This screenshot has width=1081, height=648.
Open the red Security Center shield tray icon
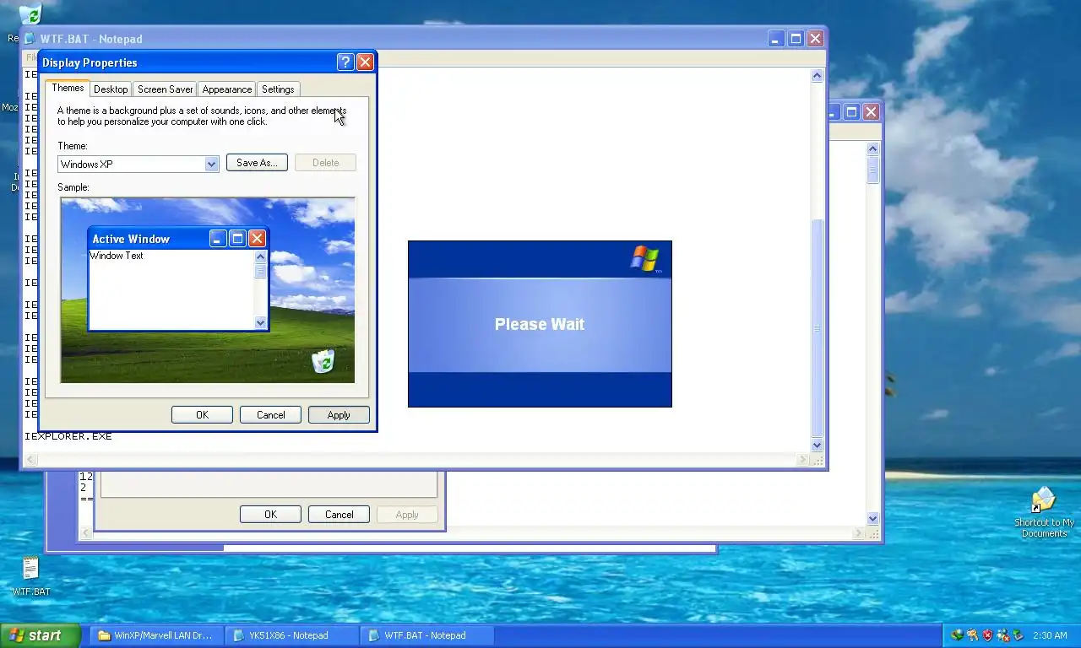coord(988,635)
